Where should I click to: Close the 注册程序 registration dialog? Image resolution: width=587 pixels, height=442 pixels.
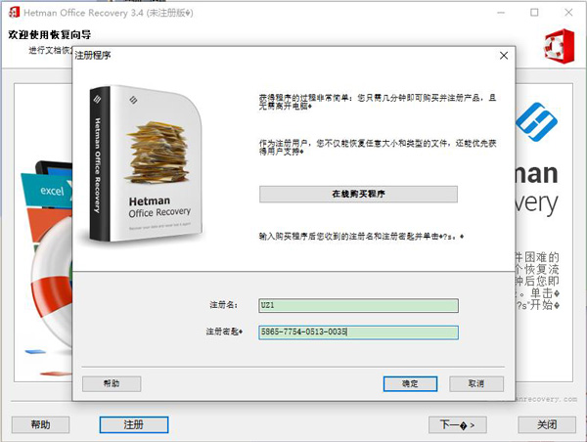pyautogui.click(x=504, y=56)
